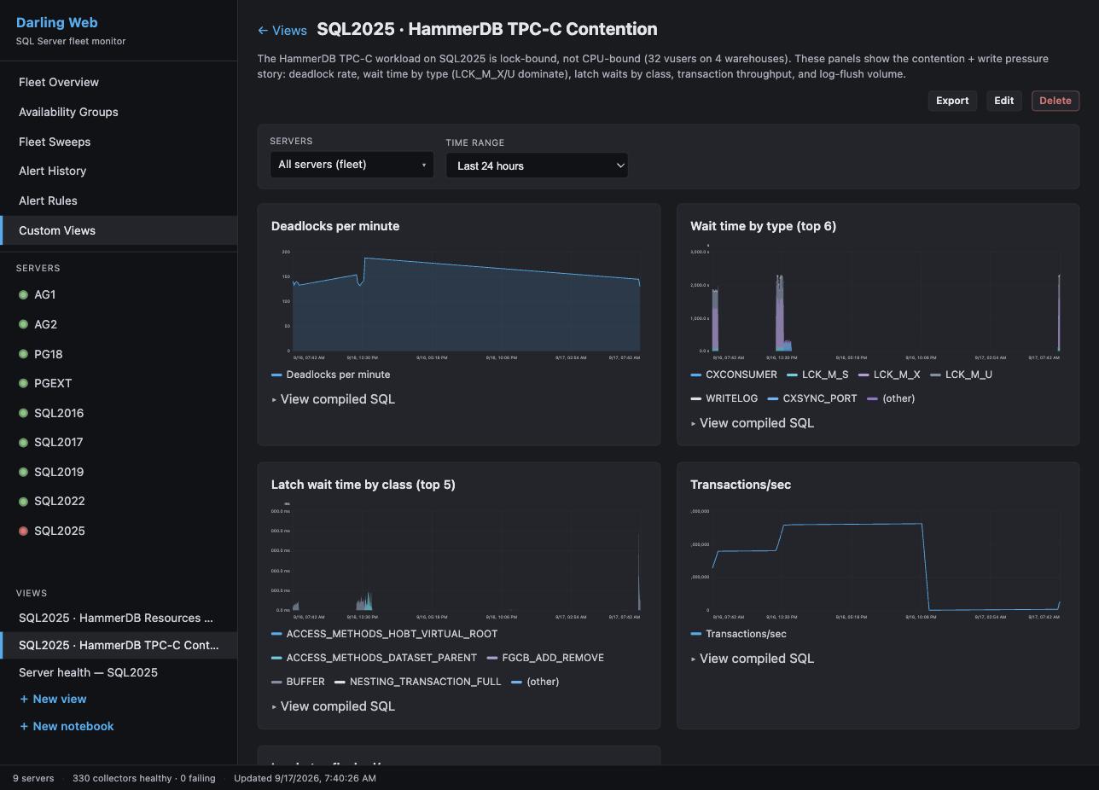Toggle CXSYNC_PORT series in legend
This screenshot has height=790, width=1099.
[812, 398]
